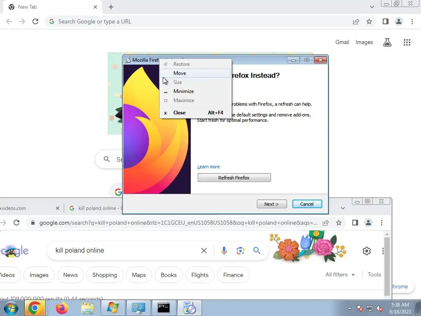Image resolution: width=421 pixels, height=316 pixels.
Task: Select the Maps filter chip
Action: (139, 275)
